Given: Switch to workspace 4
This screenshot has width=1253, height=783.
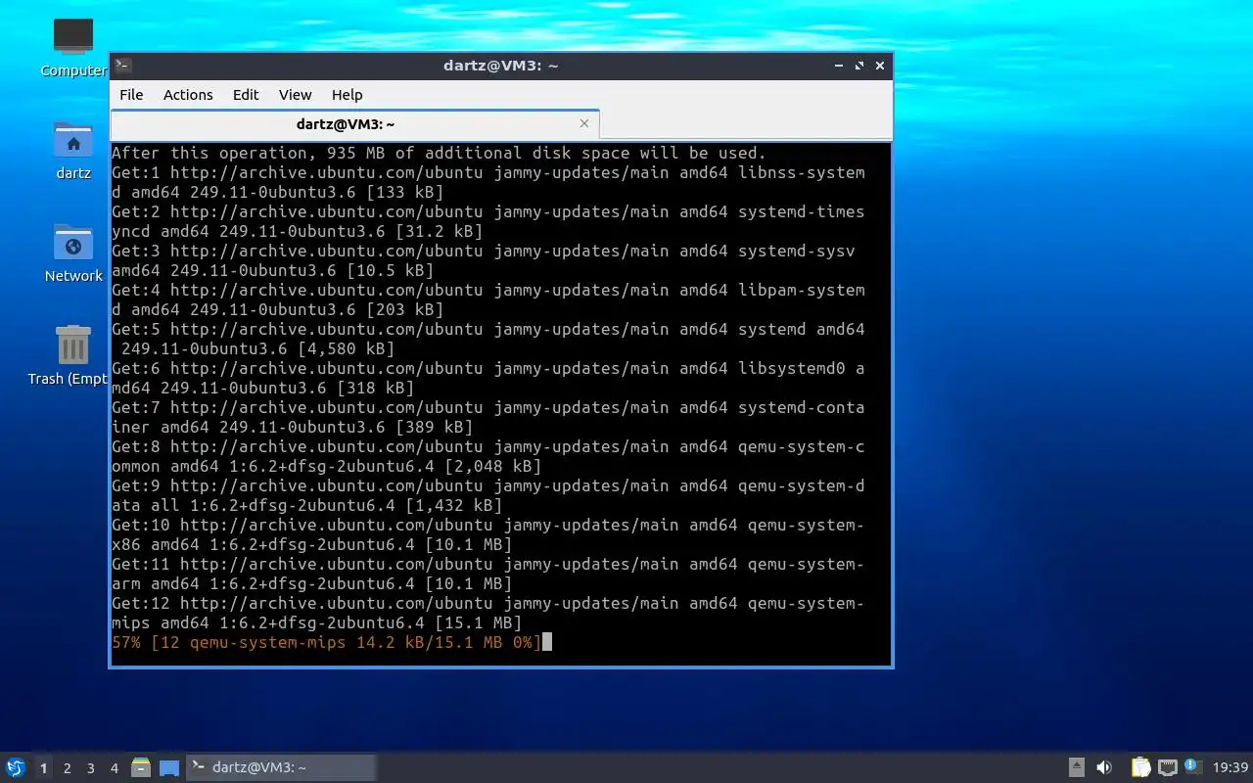Looking at the screenshot, I should [x=114, y=768].
